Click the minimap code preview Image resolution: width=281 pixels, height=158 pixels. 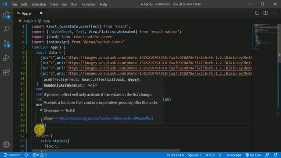pos(265,36)
